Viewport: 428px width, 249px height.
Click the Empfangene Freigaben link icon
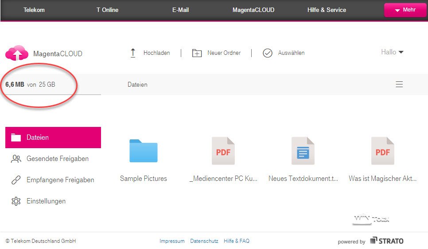tap(16, 180)
